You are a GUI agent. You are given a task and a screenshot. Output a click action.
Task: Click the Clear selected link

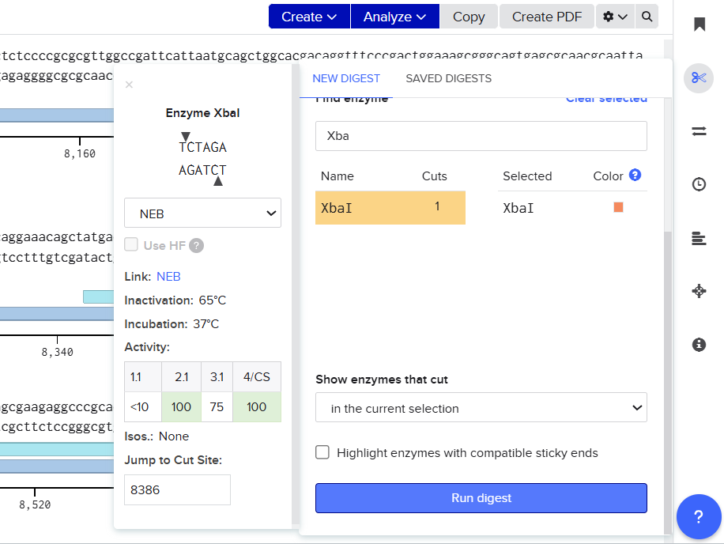(x=606, y=100)
